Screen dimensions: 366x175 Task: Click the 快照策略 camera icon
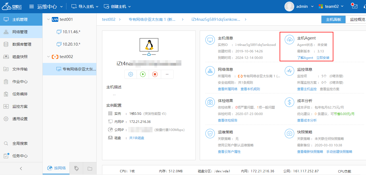[289, 134]
